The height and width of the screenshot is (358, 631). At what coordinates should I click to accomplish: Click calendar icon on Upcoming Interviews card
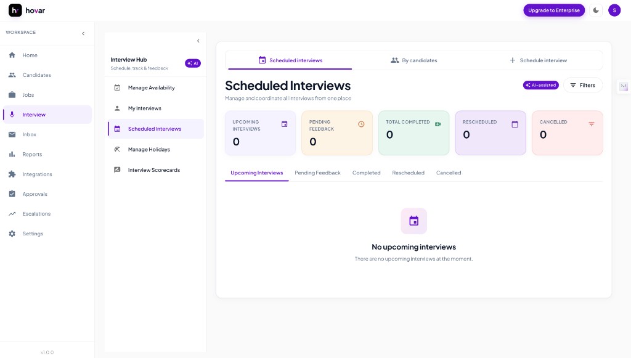285,124
